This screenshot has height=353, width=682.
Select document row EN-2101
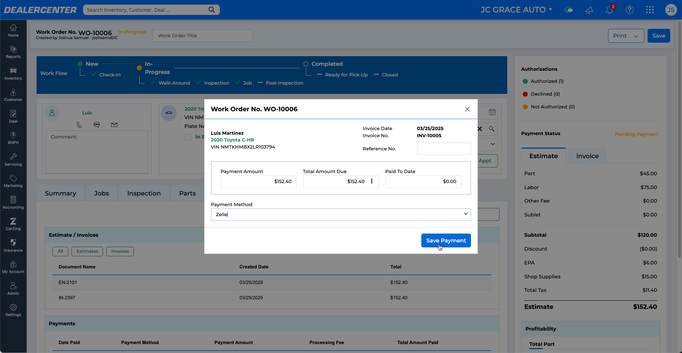pyautogui.click(x=272, y=283)
